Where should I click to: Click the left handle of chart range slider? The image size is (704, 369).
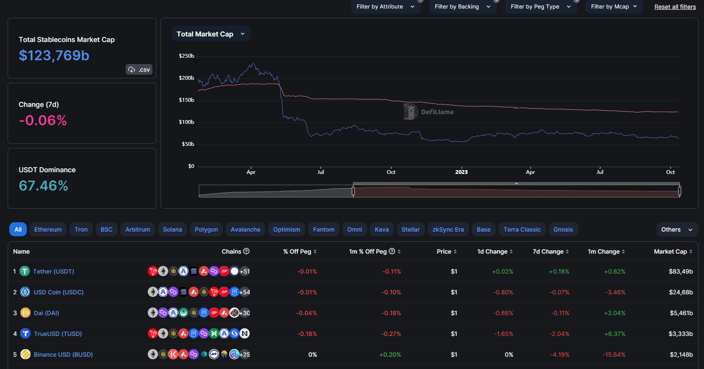click(x=353, y=191)
